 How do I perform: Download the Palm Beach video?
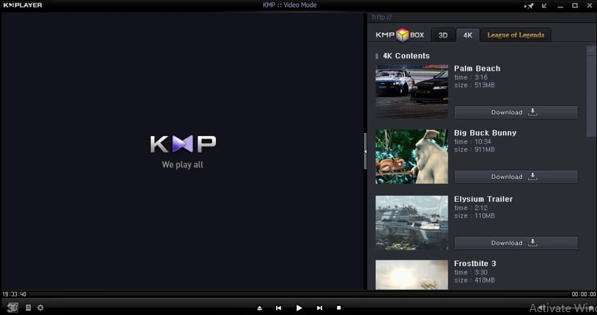(x=516, y=112)
